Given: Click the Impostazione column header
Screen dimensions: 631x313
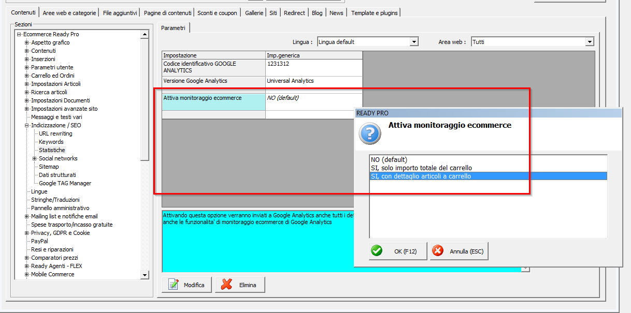Looking at the screenshot, I should click(x=213, y=55).
